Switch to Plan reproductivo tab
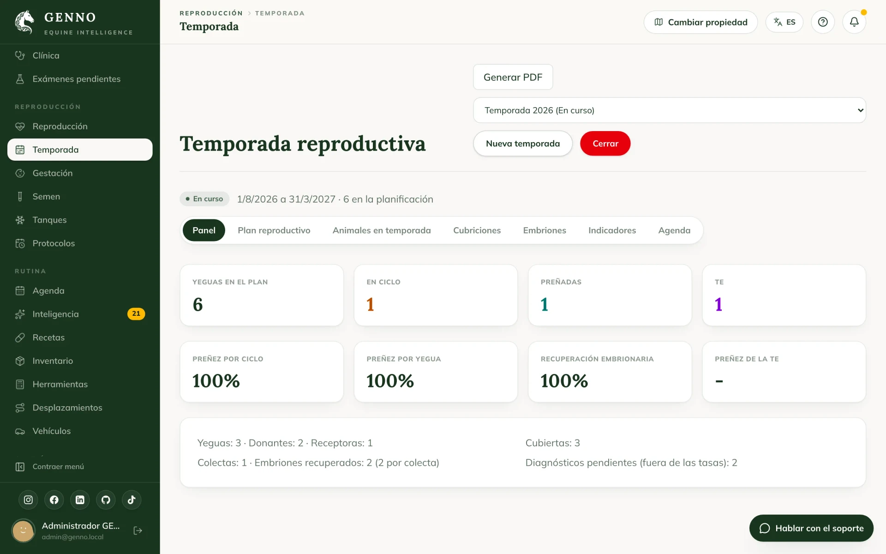The image size is (886, 554). [x=274, y=230]
